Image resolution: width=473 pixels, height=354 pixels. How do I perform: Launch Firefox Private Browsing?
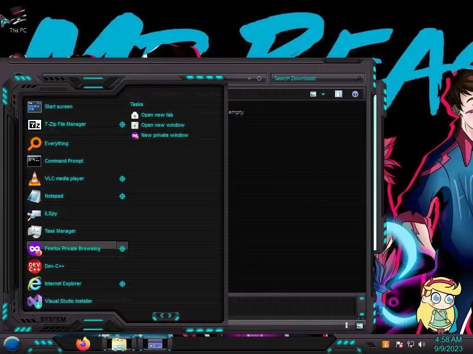coord(71,248)
